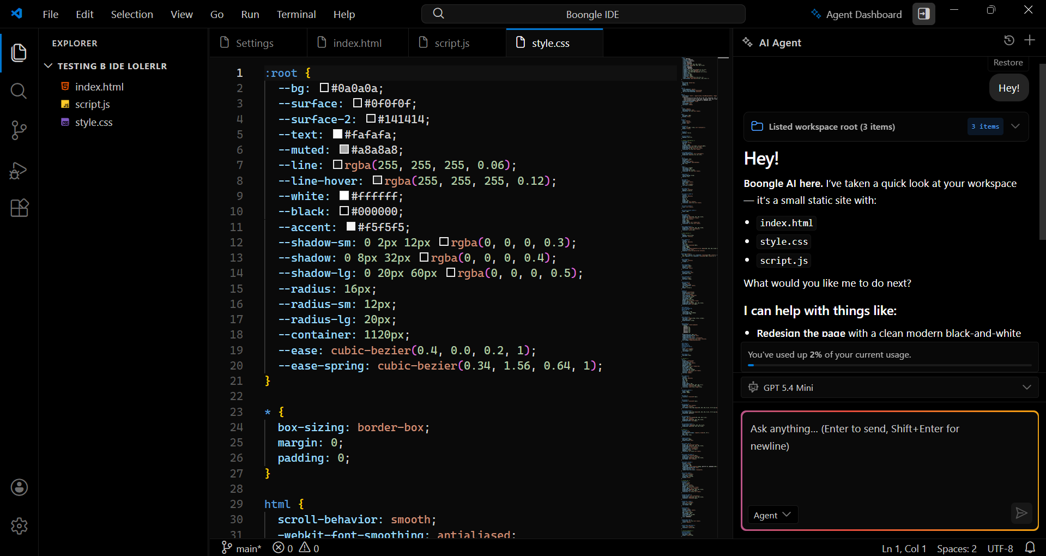Click the errors count icon in status bar
Screen dimensions: 1046x556
pos(279,548)
